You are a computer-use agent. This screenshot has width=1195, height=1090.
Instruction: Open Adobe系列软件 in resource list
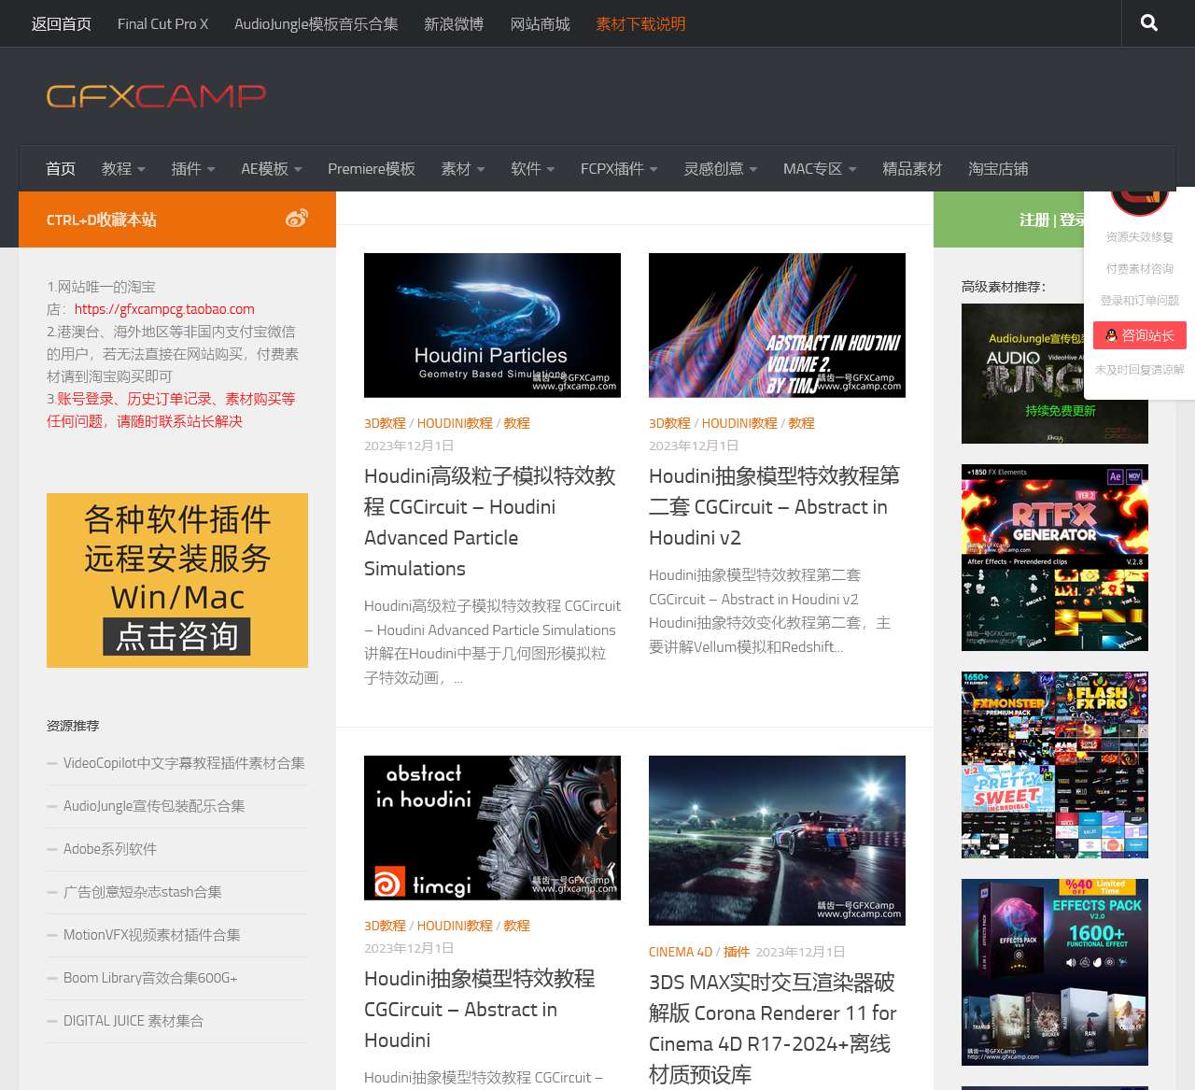pyautogui.click(x=110, y=849)
